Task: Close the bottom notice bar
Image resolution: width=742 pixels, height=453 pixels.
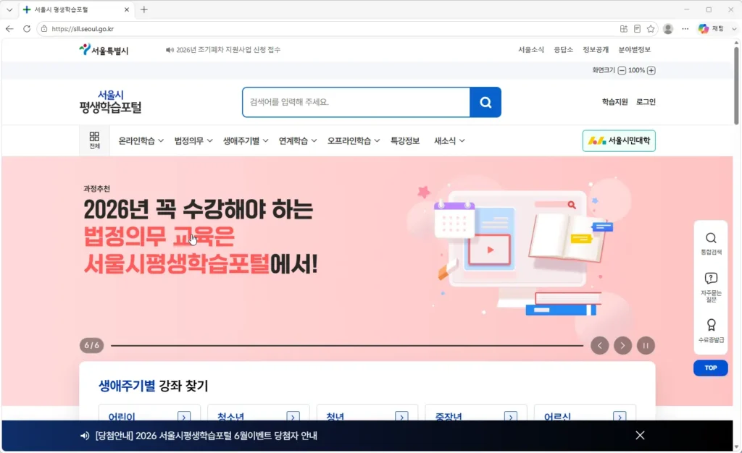Action: [640, 435]
